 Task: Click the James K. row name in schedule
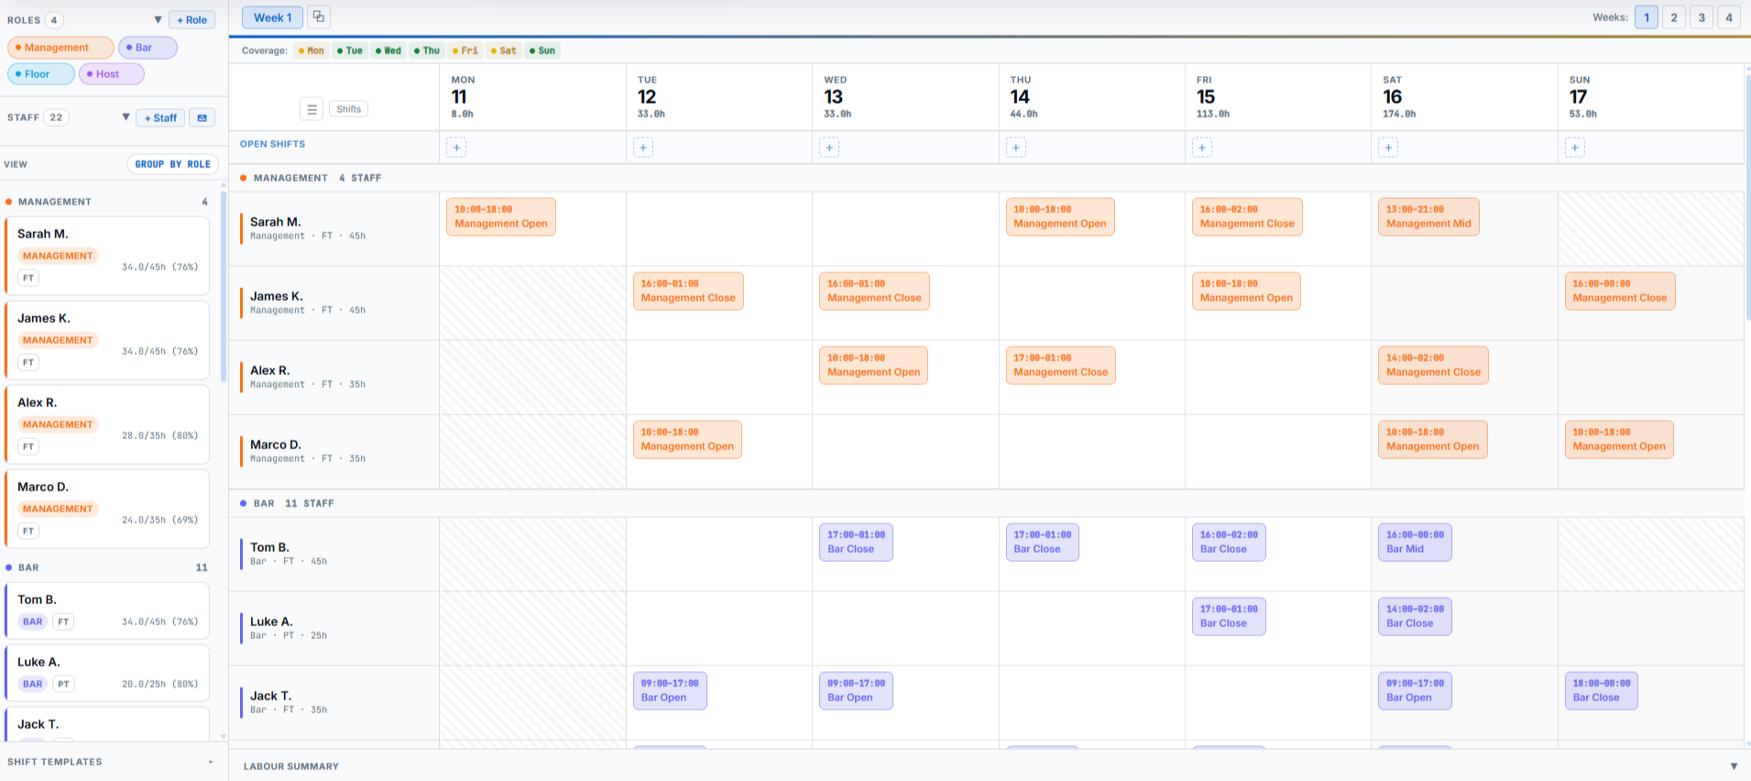[x=277, y=296]
